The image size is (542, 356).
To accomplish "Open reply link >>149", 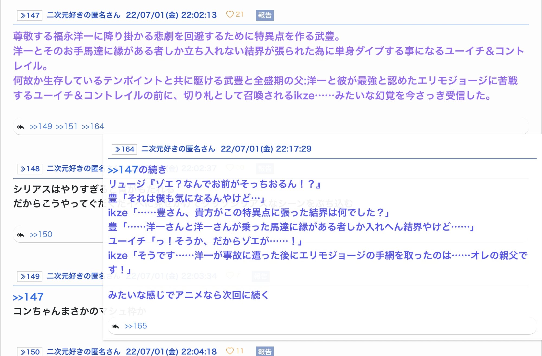I will pos(41,127).
